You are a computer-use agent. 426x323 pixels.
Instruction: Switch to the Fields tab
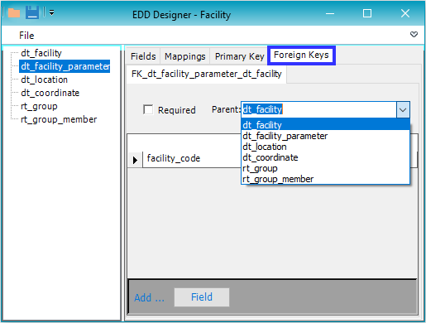[x=143, y=56]
